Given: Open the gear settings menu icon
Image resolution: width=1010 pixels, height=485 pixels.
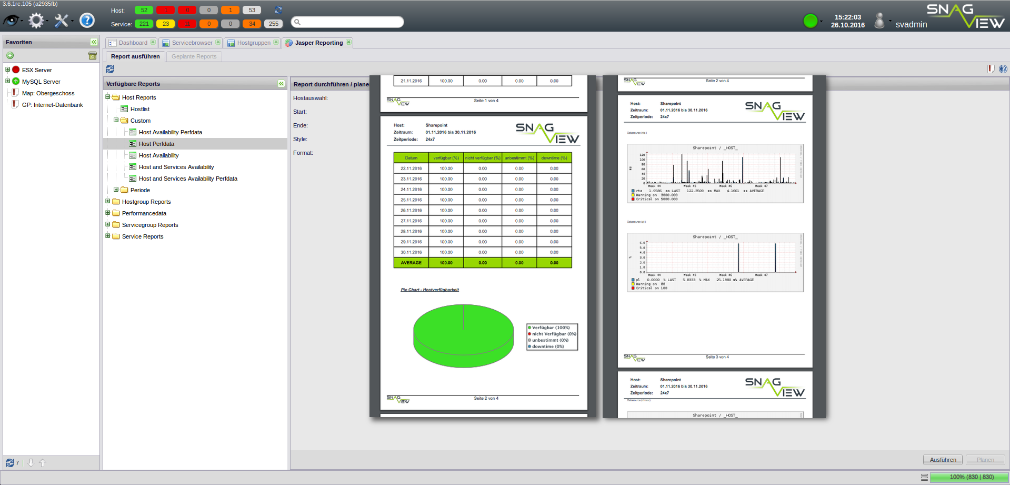Looking at the screenshot, I should click(36, 21).
